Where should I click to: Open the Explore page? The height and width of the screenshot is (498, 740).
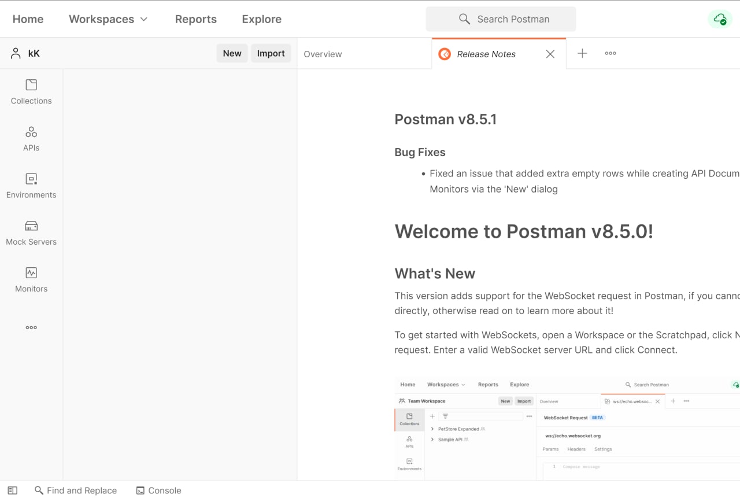(x=262, y=19)
